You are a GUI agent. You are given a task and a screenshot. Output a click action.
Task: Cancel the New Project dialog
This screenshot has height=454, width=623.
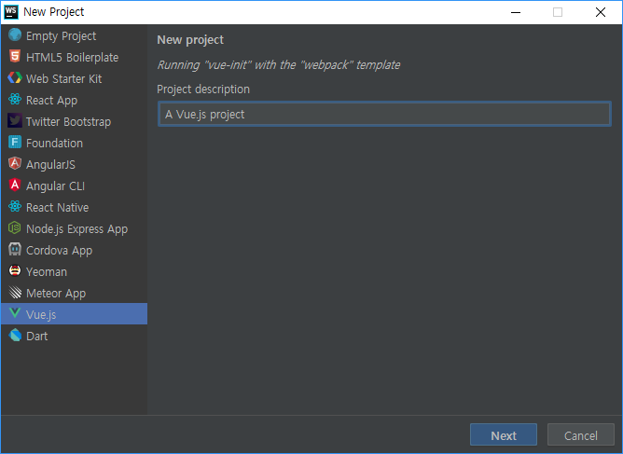580,435
